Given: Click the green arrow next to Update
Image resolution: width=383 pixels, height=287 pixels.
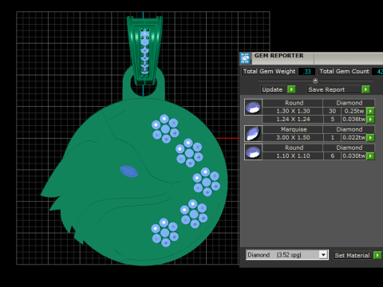Looking at the screenshot, I should [x=291, y=89].
